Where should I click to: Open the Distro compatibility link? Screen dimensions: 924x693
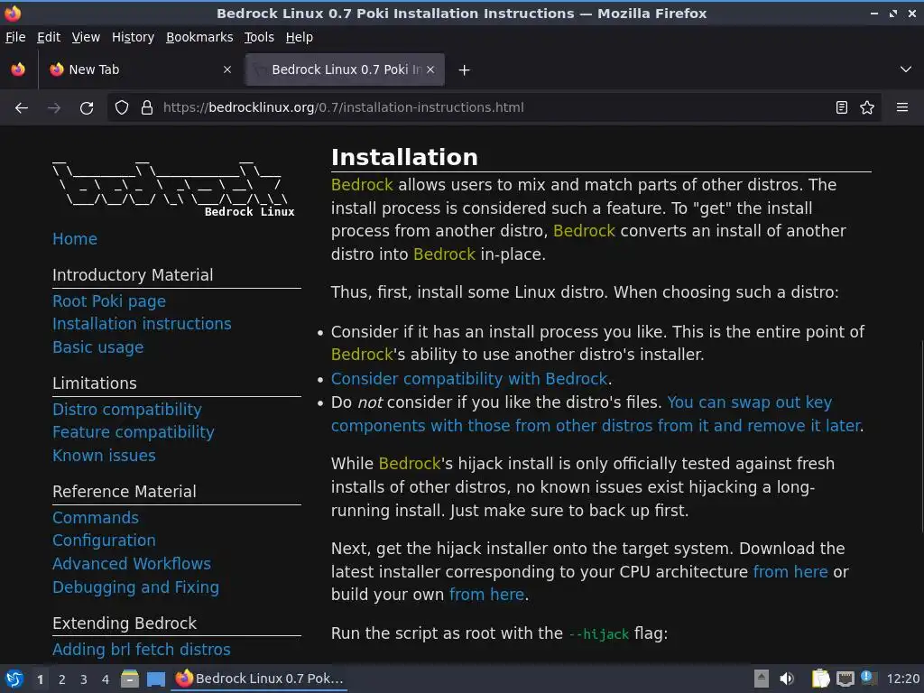127,410
